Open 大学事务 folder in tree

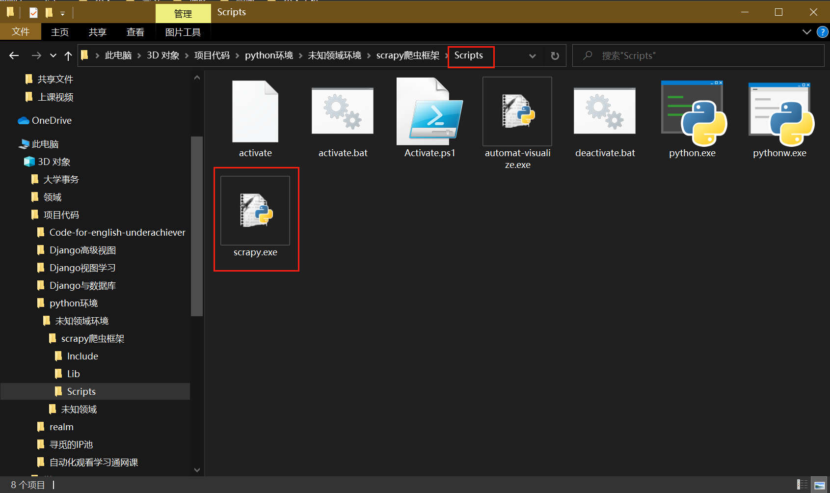tap(61, 179)
